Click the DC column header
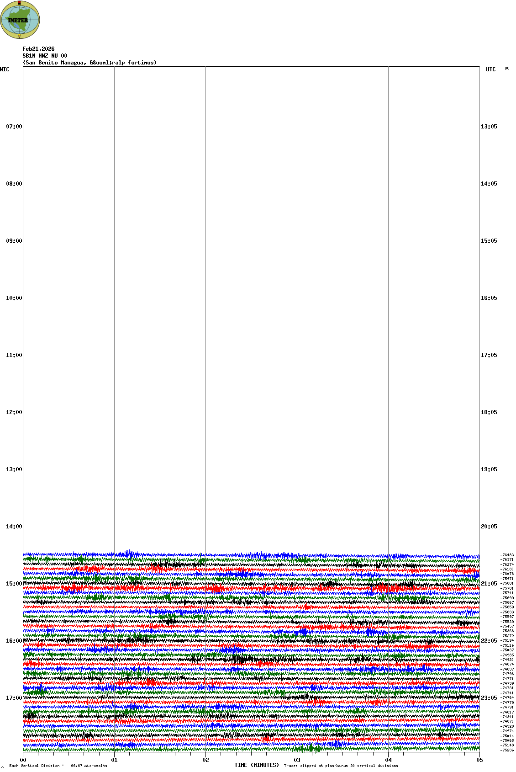This screenshot has width=516, height=772. tap(507, 68)
